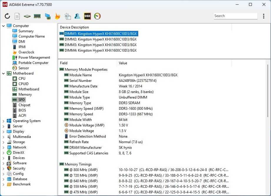This screenshot has width=271, height=196.
Task: Select Portable Computer in the tree
Action: tap(33, 63)
